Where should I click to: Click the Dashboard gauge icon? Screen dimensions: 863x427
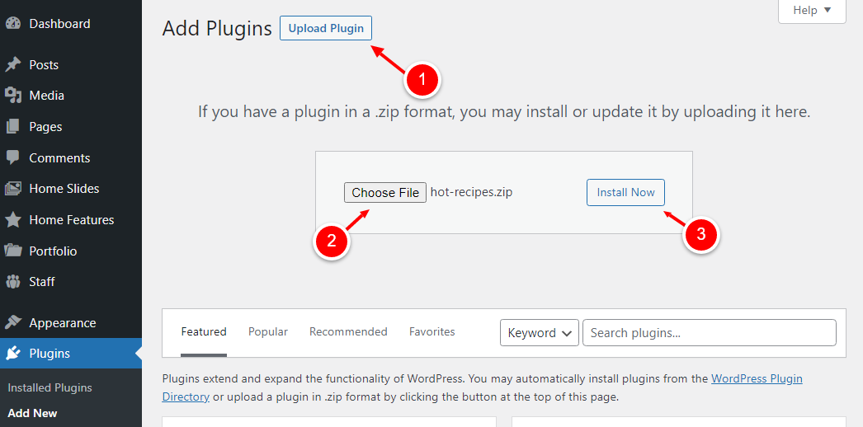click(13, 24)
